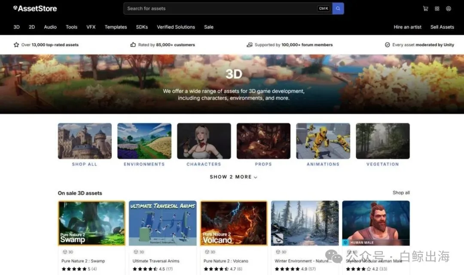This screenshot has height=275, width=464.
Task: Click the PROPS category label
Action: 263,164
